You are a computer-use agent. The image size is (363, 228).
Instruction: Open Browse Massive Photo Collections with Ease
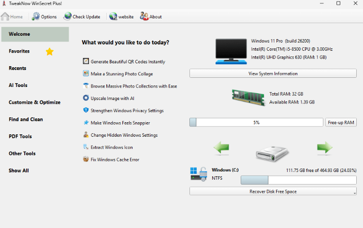point(134,86)
